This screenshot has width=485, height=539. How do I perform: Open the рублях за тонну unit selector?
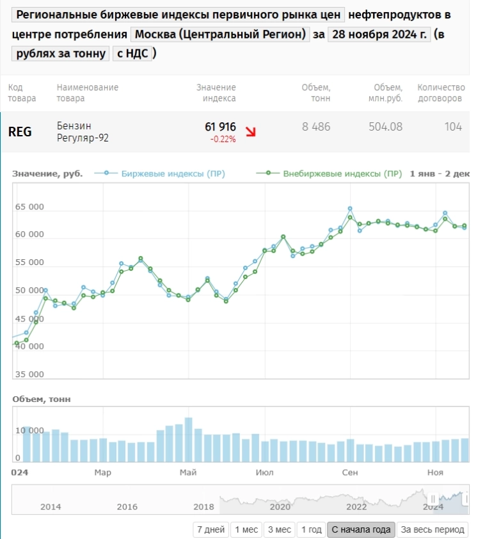point(61,54)
